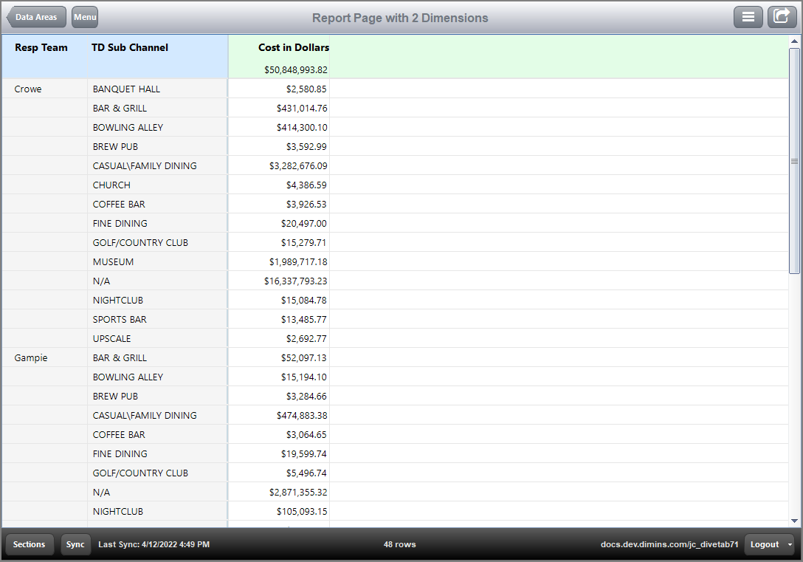Click the Report Page with 2 Dimensions title
This screenshot has height=562, width=803.
tap(400, 18)
